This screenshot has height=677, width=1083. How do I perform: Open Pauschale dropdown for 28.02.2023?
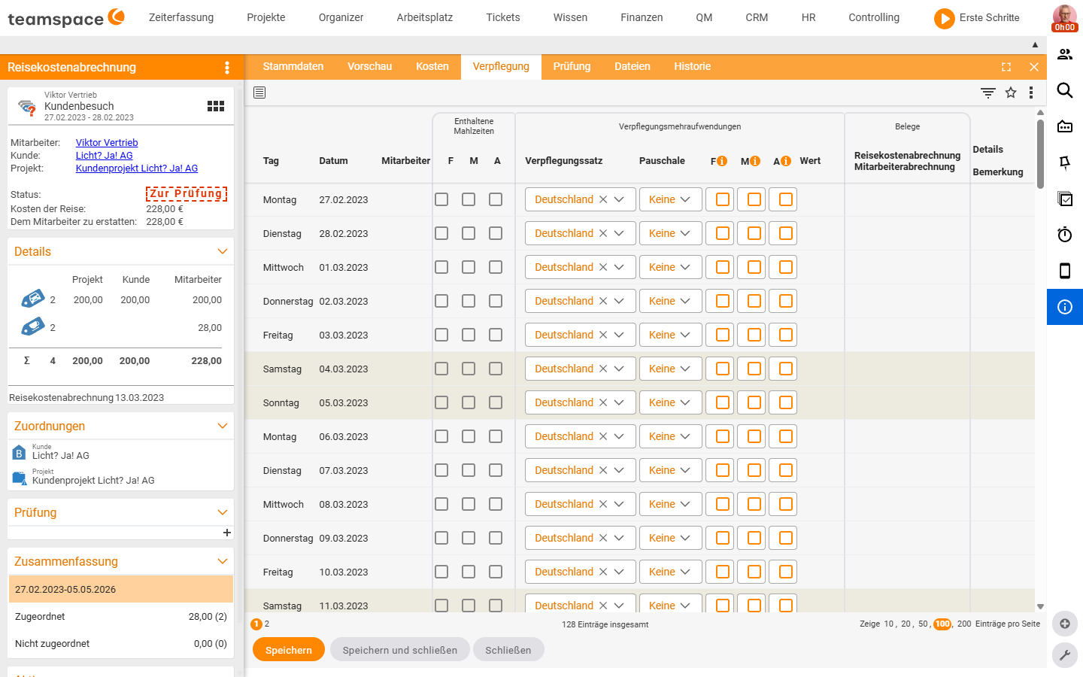(670, 233)
